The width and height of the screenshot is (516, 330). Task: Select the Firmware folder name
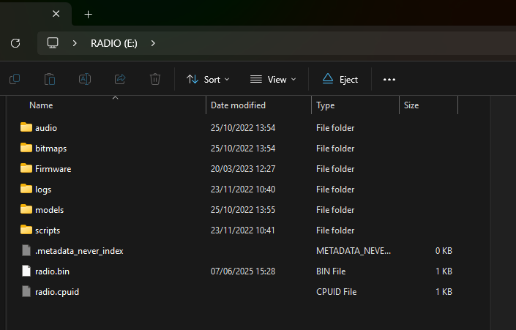coord(53,169)
